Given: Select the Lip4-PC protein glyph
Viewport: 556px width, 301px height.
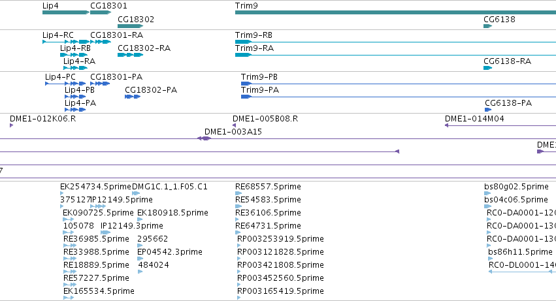Looking at the screenshot, I should (65, 84).
